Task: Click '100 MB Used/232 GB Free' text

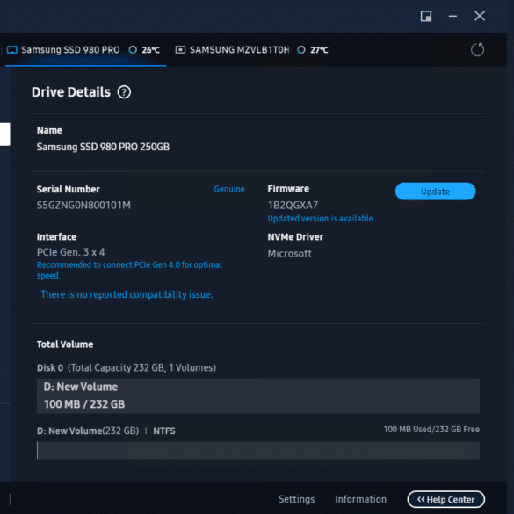Action: point(431,430)
